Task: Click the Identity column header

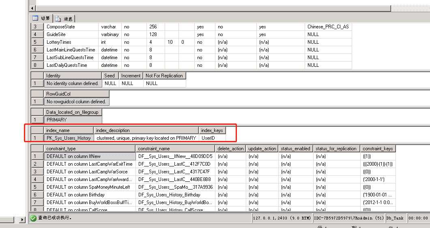Action: point(73,76)
